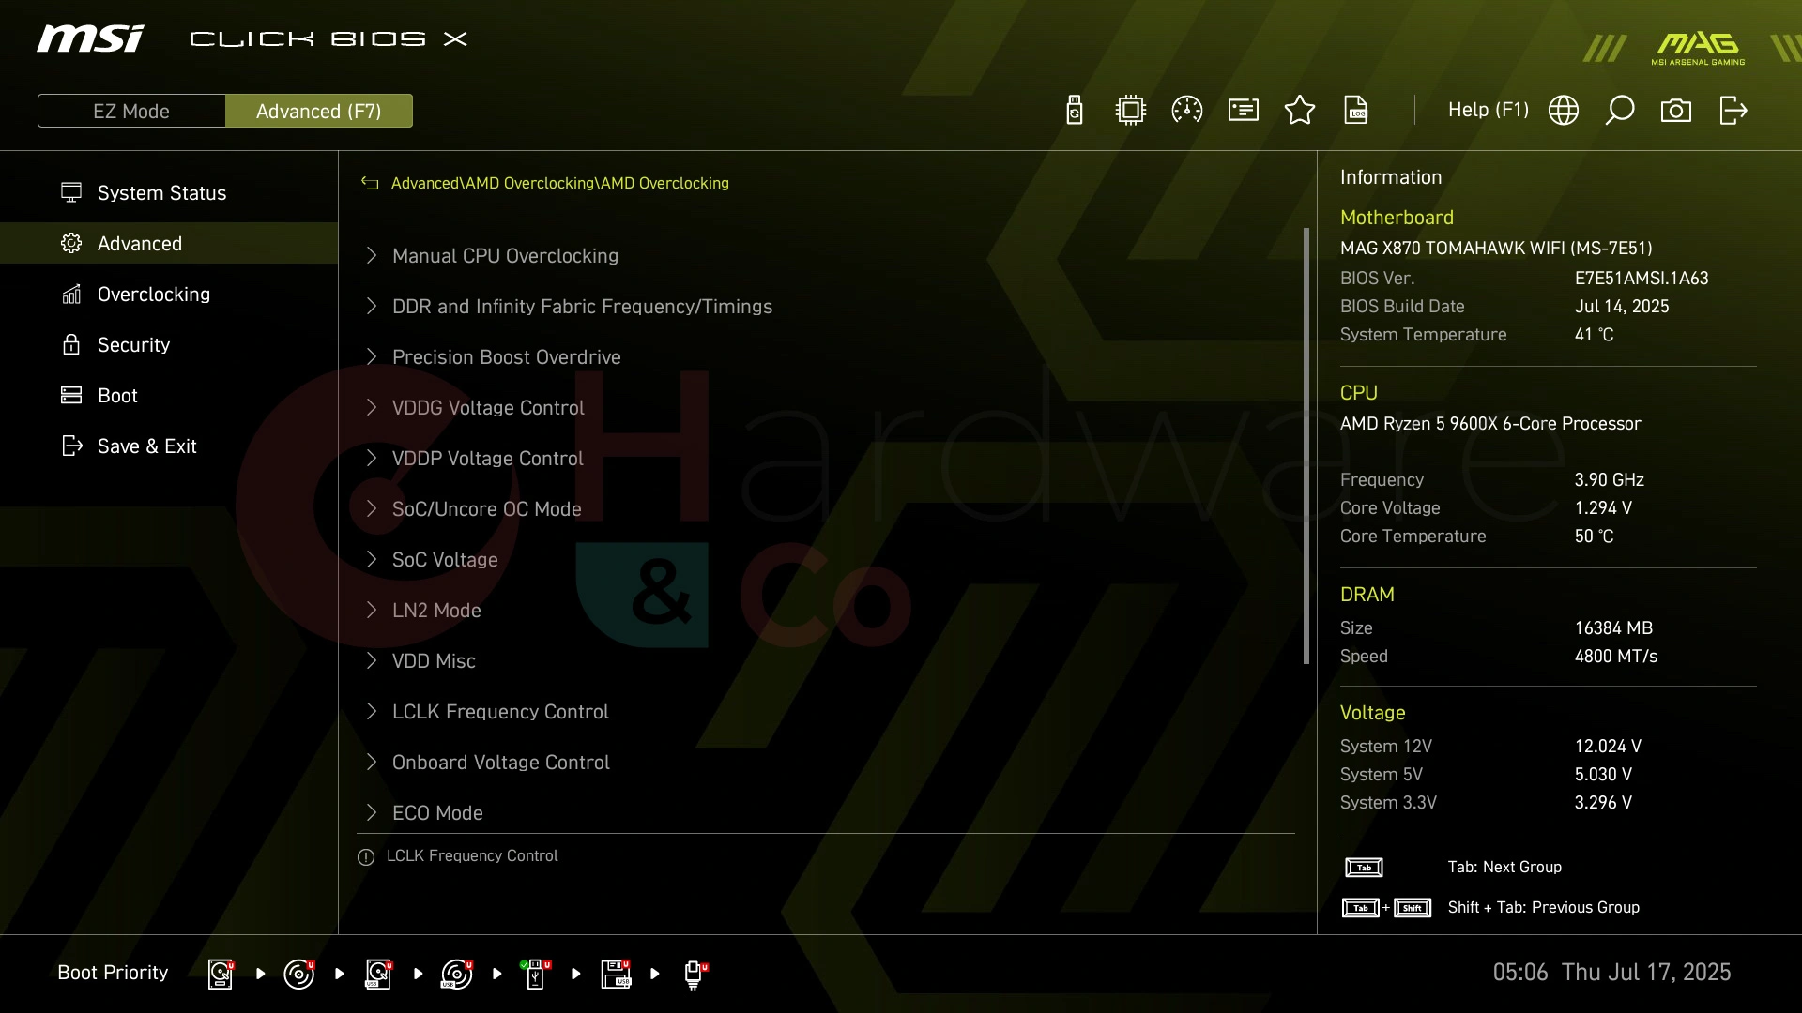Open System Status in the sidebar
Viewport: 1802px width, 1013px height.
(x=169, y=193)
